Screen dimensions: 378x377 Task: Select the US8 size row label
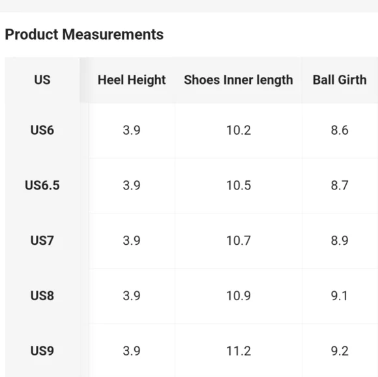click(x=42, y=296)
